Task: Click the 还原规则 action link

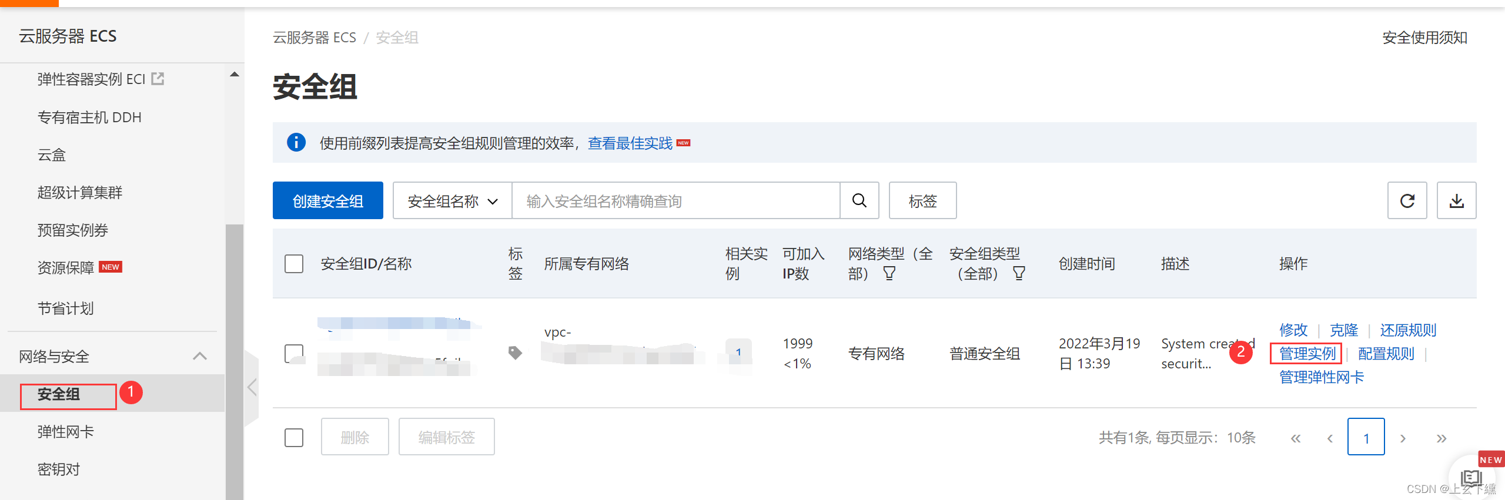Action: 1409,330
